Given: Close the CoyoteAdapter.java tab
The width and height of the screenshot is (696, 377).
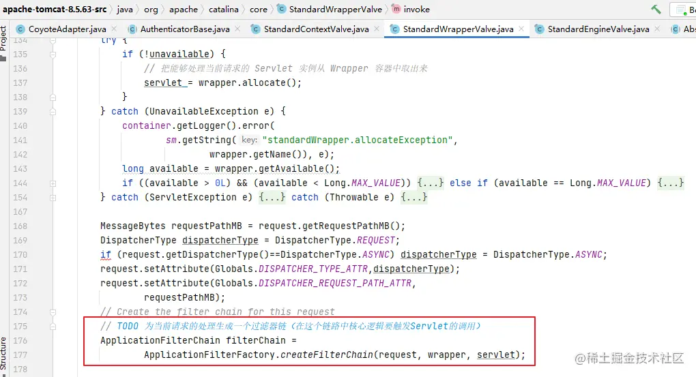Looking at the screenshot, I should pos(114,29).
